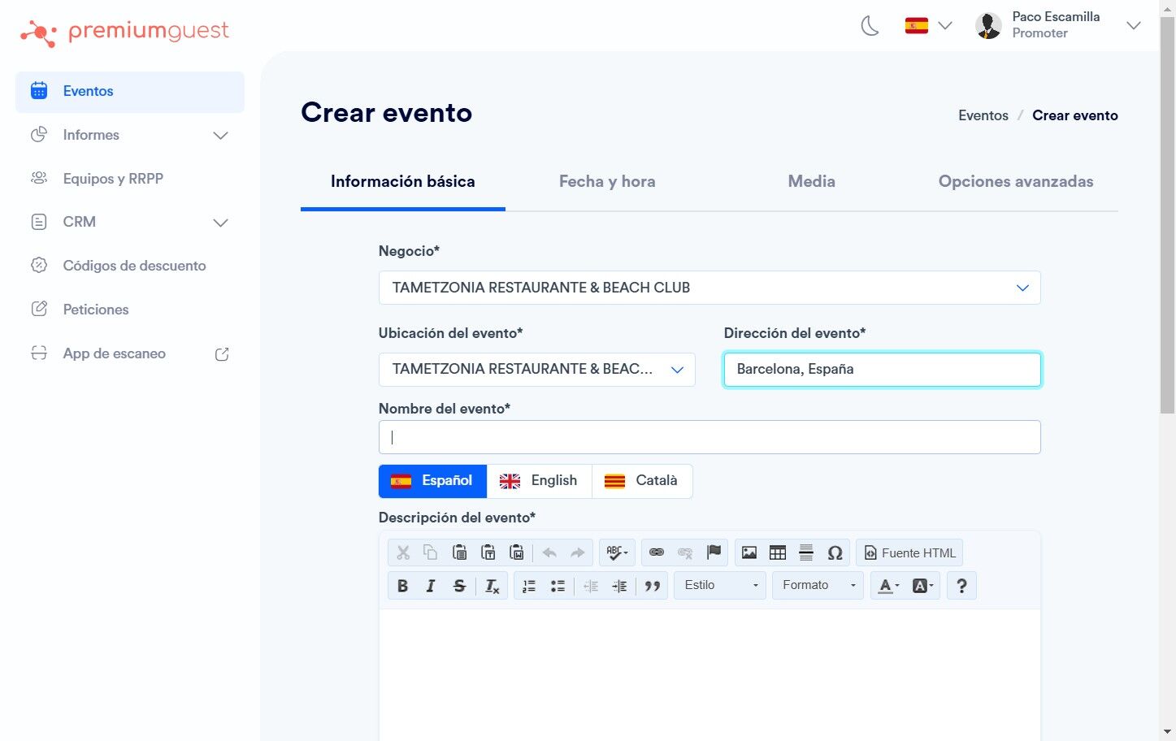The width and height of the screenshot is (1176, 741).
Task: Switch to the Fecha y hora tab
Action: [607, 181]
